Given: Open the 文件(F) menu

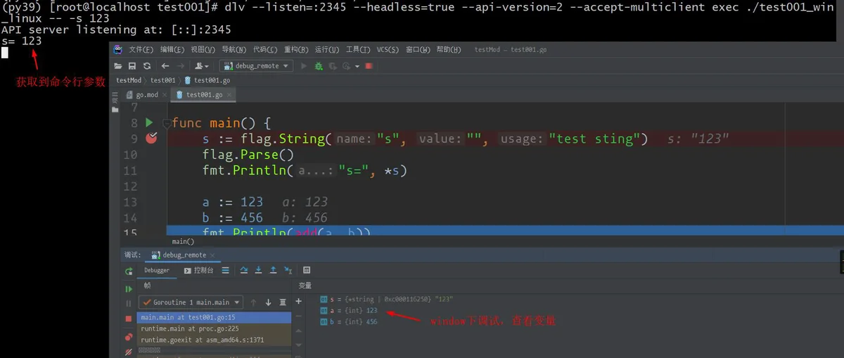Looking at the screenshot, I should tap(141, 50).
